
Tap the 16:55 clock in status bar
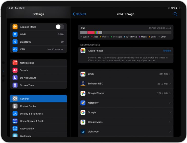click(x=10, y=8)
